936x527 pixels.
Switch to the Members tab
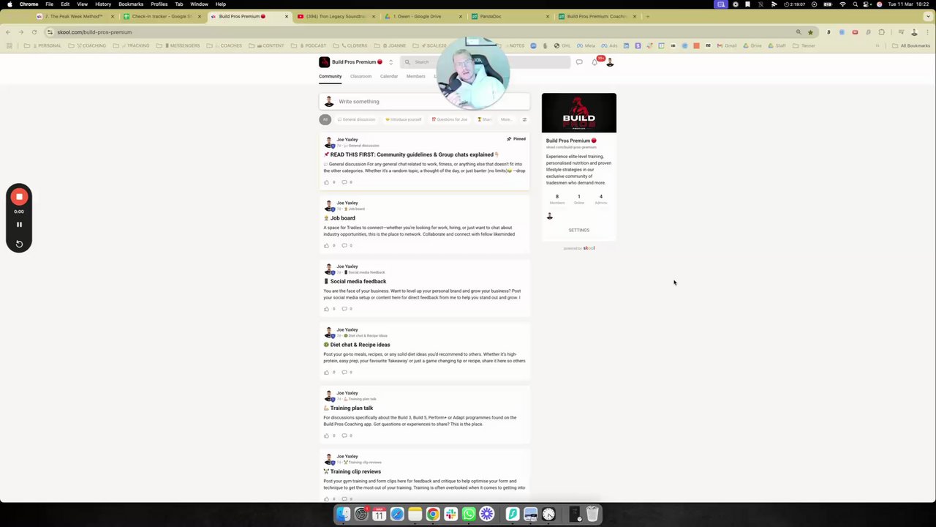click(415, 76)
